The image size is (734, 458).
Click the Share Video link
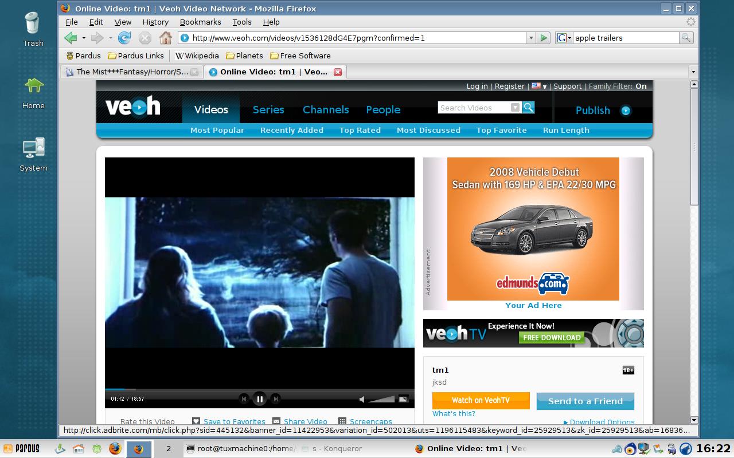[x=306, y=422]
